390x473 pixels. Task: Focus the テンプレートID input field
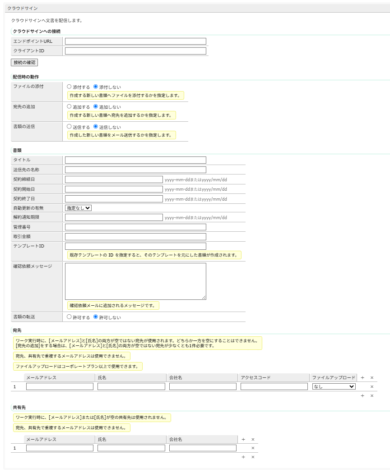coord(135,246)
